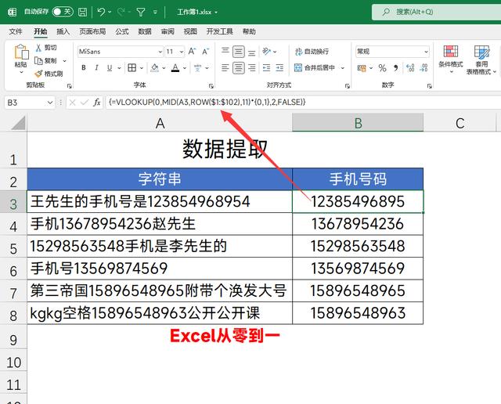Switch to the 视图 tab
Screen dimensions: 501x404
click(190, 31)
